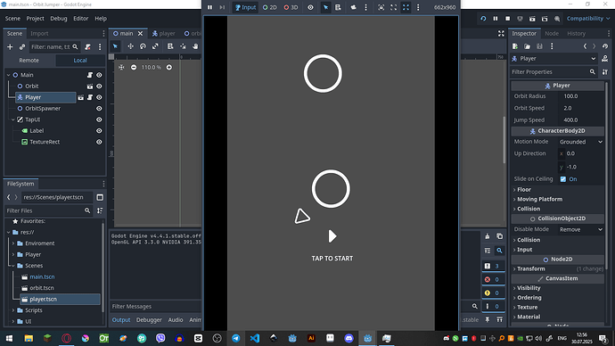615x346 pixels.
Task: Pause the running game in game window
Action: coord(209,7)
